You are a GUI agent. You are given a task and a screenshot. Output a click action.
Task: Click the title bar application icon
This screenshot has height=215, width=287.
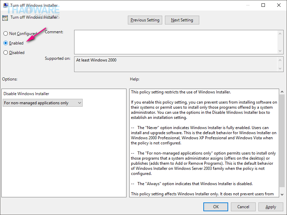pyautogui.click(x=5, y=5)
